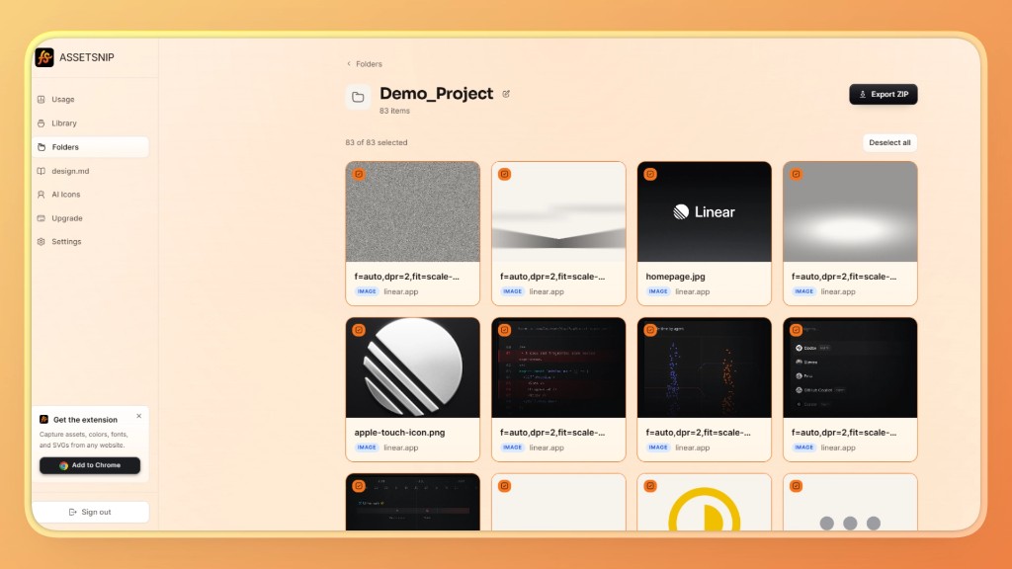Open the homepage.jpg Linear thumbnail
Image resolution: width=1012 pixels, height=569 pixels.
pyautogui.click(x=704, y=211)
